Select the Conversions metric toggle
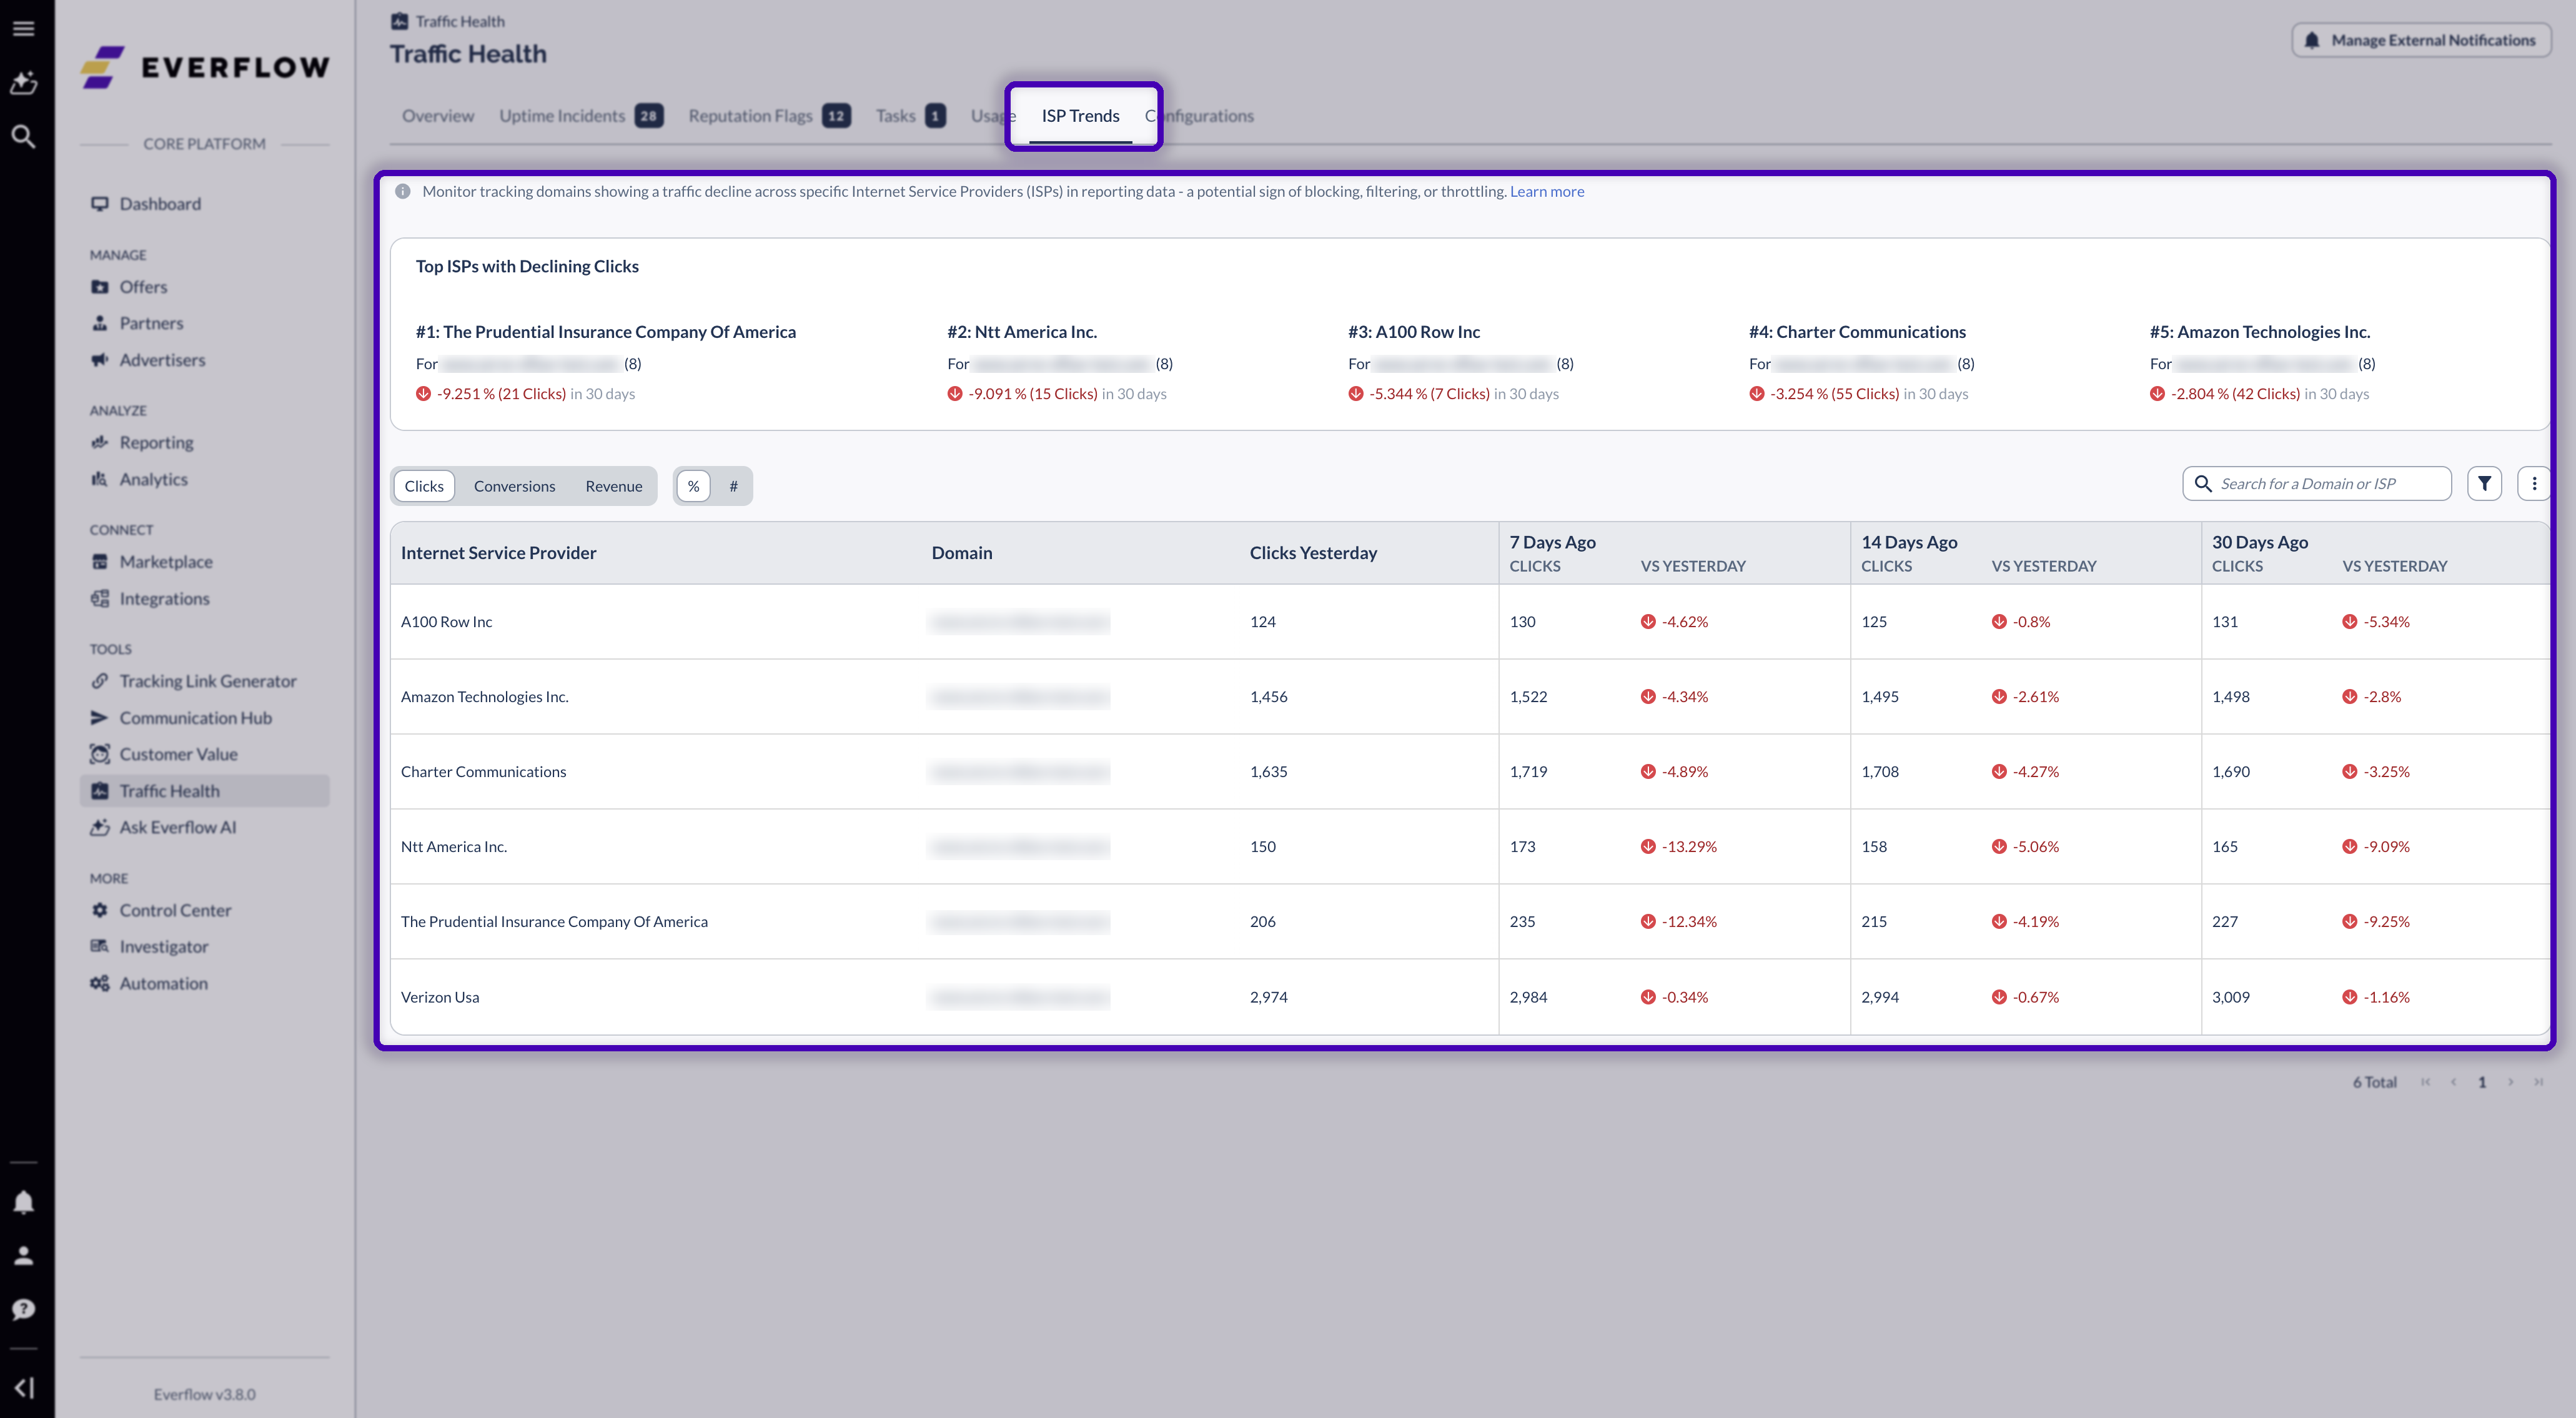This screenshot has width=2576, height=1418. 514,486
